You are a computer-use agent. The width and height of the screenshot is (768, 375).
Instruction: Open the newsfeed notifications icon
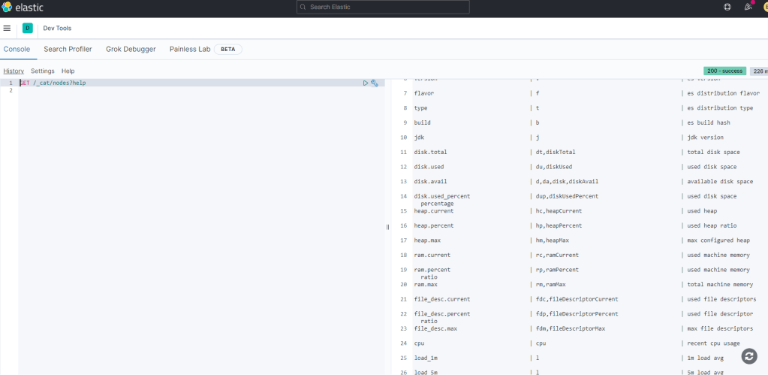[x=748, y=7]
